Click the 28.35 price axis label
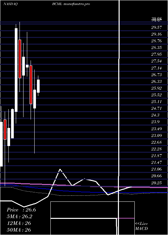Screen dimensions: 168x235 157,48
